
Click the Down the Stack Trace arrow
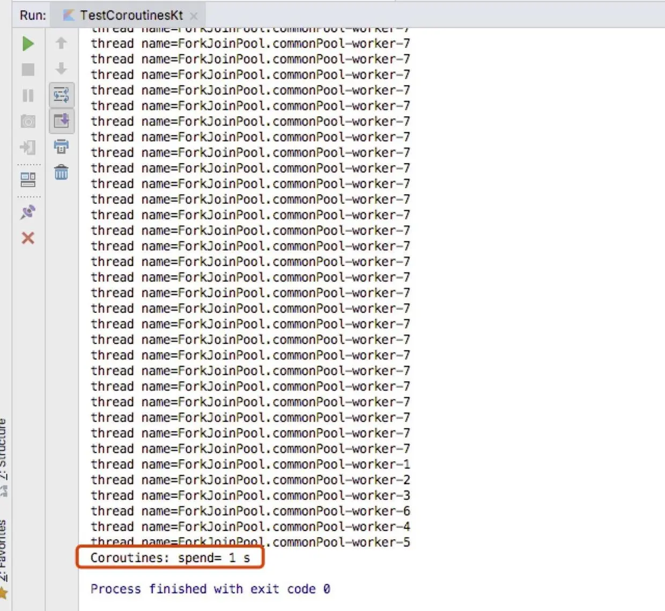point(61,69)
